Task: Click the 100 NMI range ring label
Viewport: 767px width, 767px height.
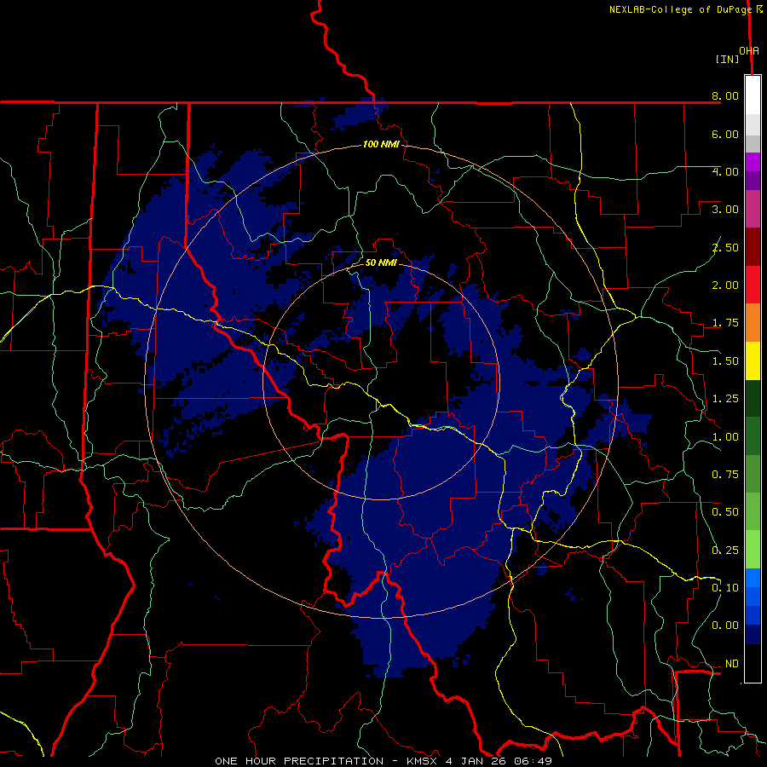Action: point(381,144)
